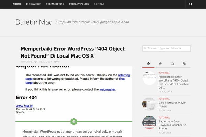Open thumbnail of Memperbaiki Error WordPress sidebar post

149,78
